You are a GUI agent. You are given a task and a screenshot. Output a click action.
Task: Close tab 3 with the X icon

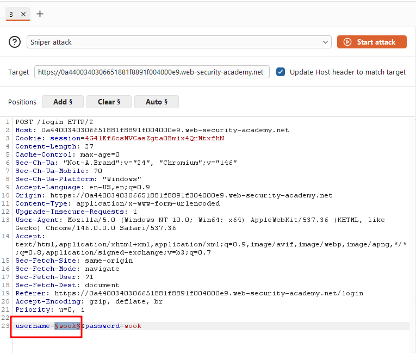(23, 14)
